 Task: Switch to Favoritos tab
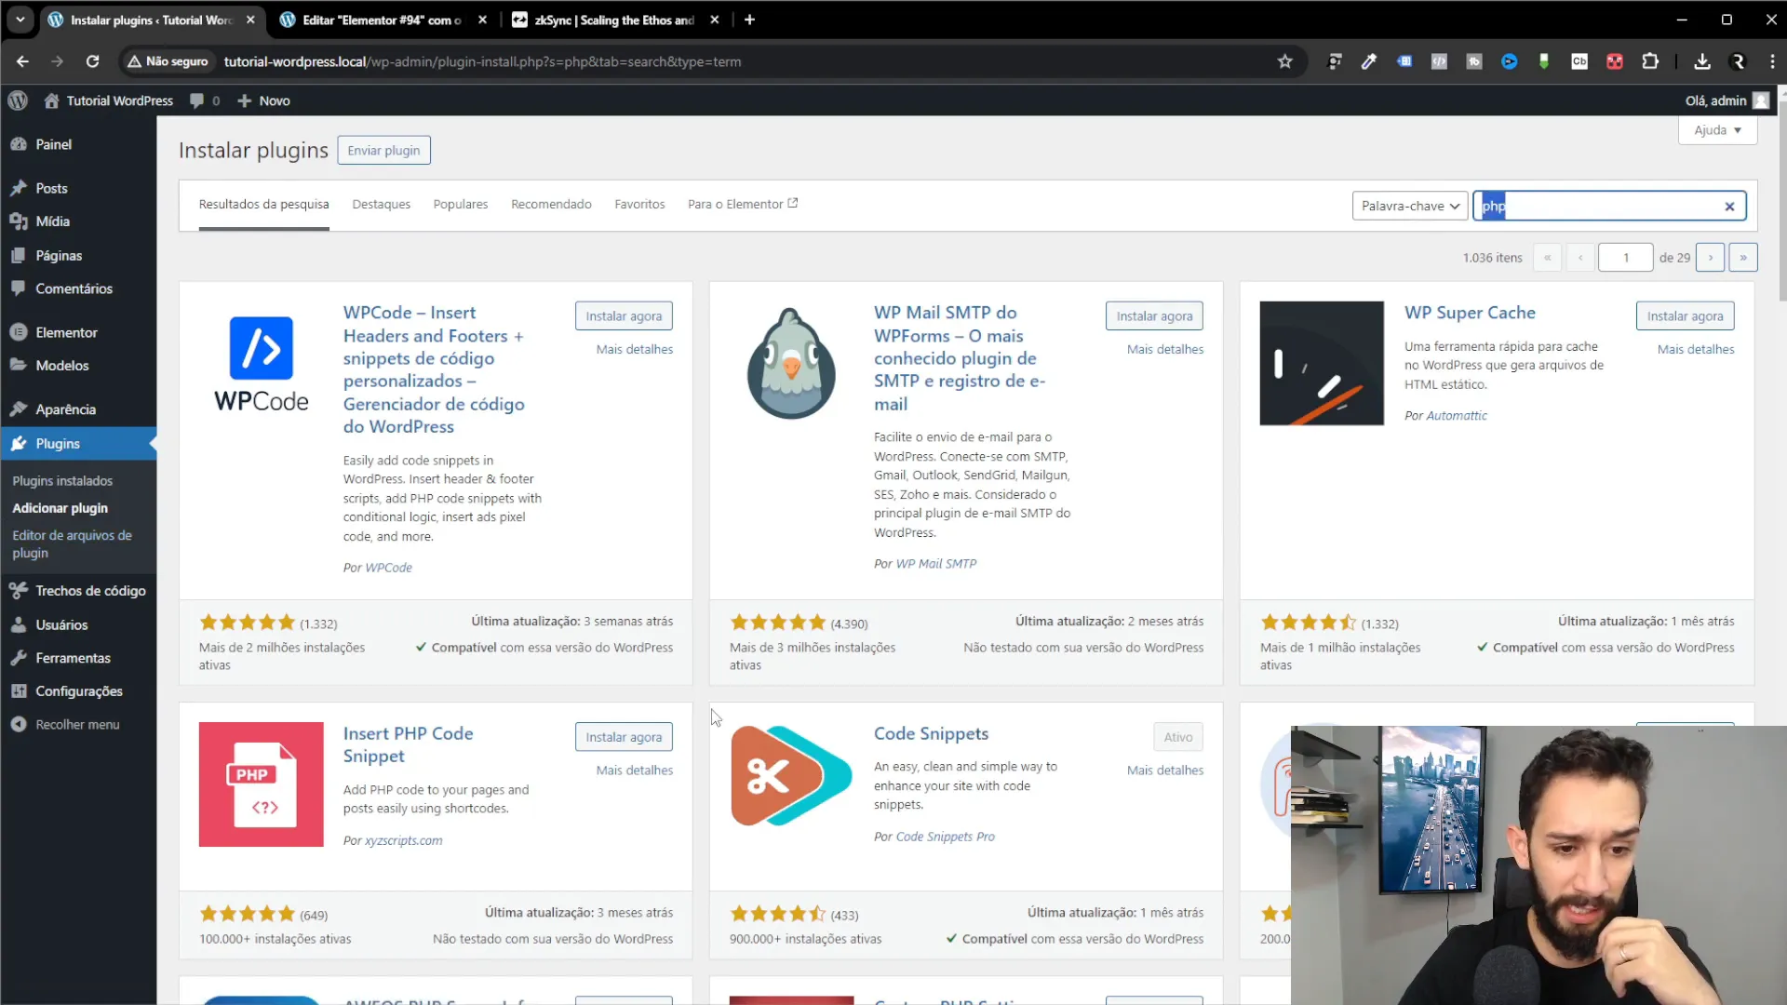click(x=639, y=204)
